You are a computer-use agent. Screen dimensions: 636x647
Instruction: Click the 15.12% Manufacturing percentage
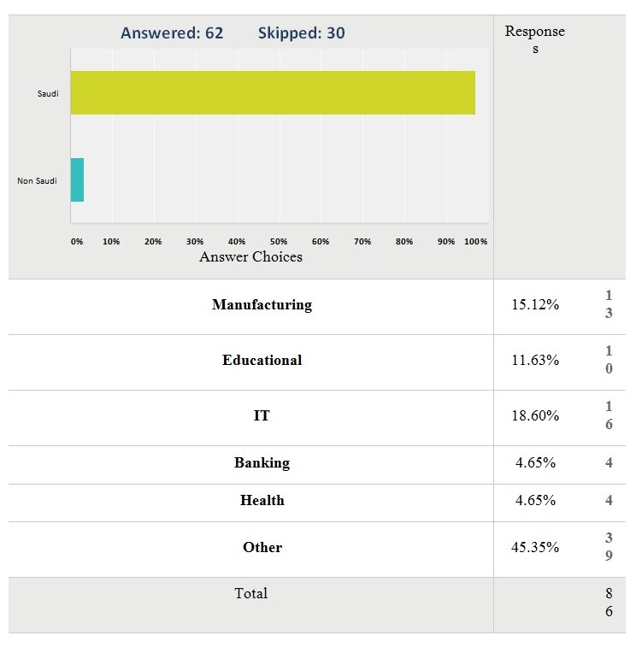(x=535, y=304)
